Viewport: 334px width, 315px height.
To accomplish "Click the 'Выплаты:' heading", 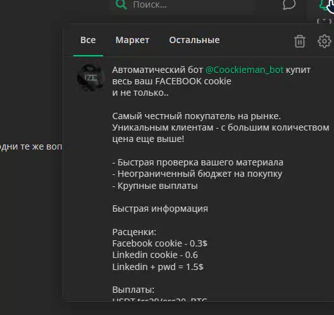I will (x=133, y=290).
